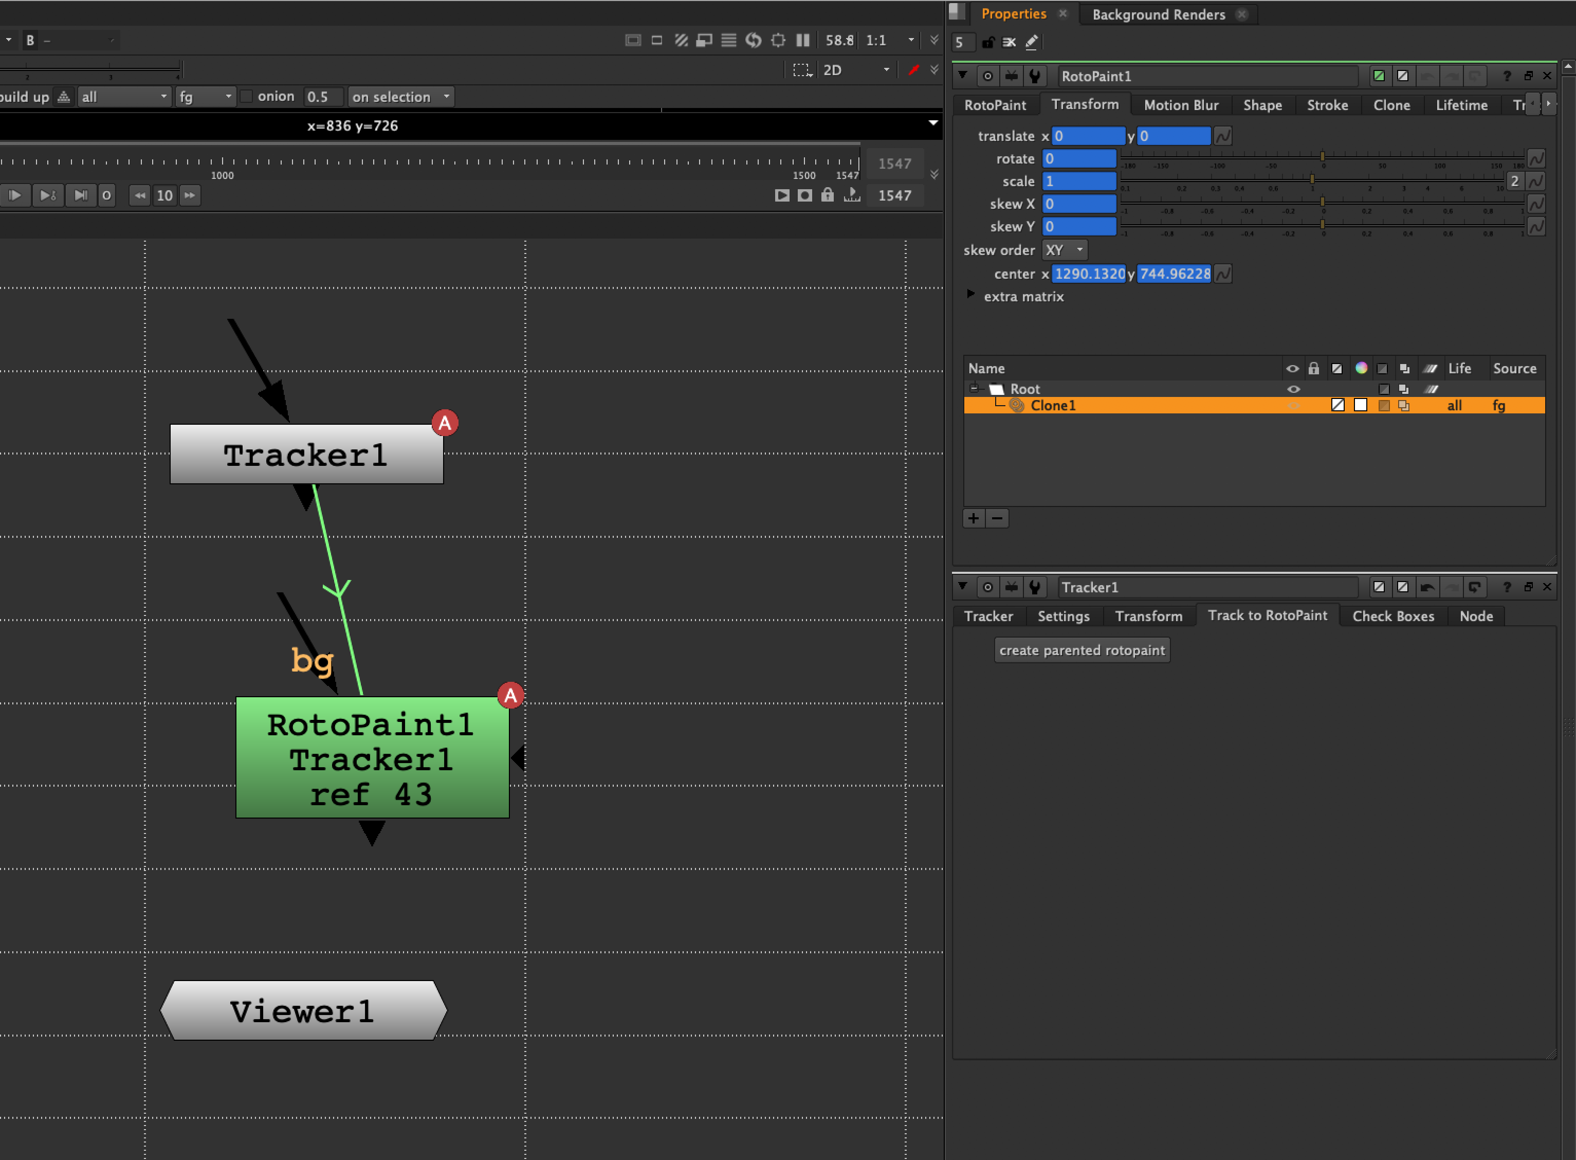Click RotoPaint1 wrench icon in properties
Viewport: 1576px width, 1160px height.
[1035, 76]
